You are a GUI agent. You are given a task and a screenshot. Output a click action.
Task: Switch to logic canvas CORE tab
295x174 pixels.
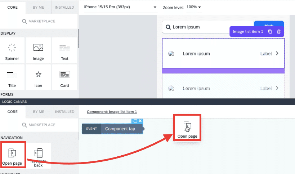12,112
